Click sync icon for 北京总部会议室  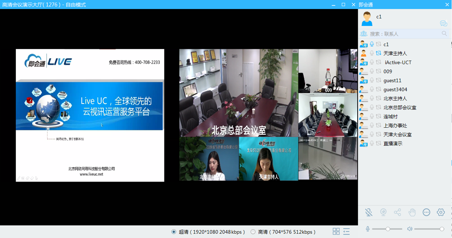click(379, 107)
